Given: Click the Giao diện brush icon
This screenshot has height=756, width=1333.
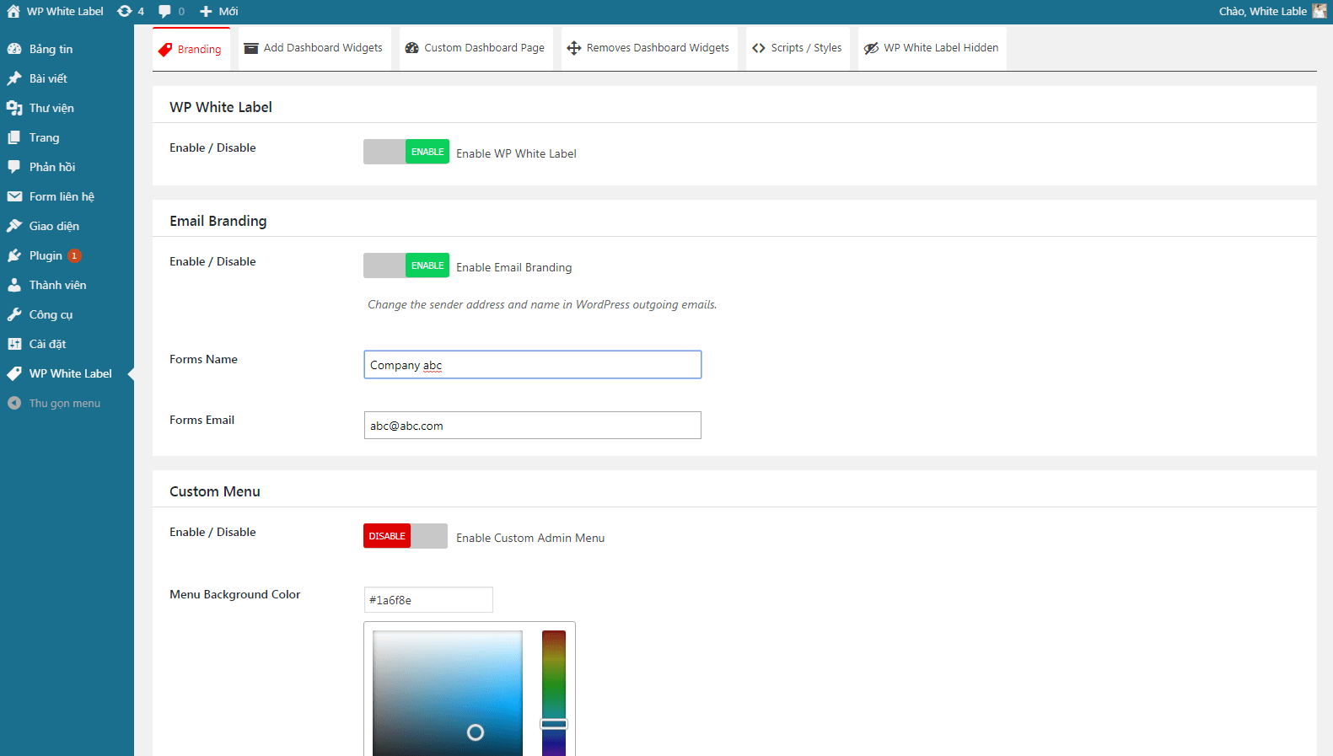Looking at the screenshot, I should click(14, 226).
